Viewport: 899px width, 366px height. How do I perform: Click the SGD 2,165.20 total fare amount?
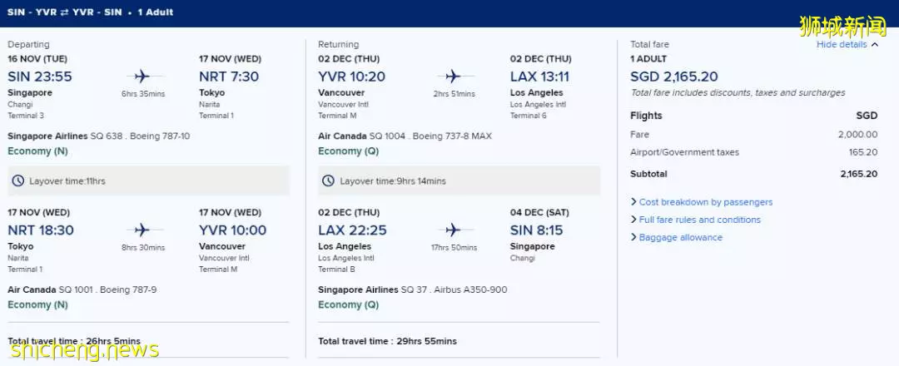click(x=673, y=77)
